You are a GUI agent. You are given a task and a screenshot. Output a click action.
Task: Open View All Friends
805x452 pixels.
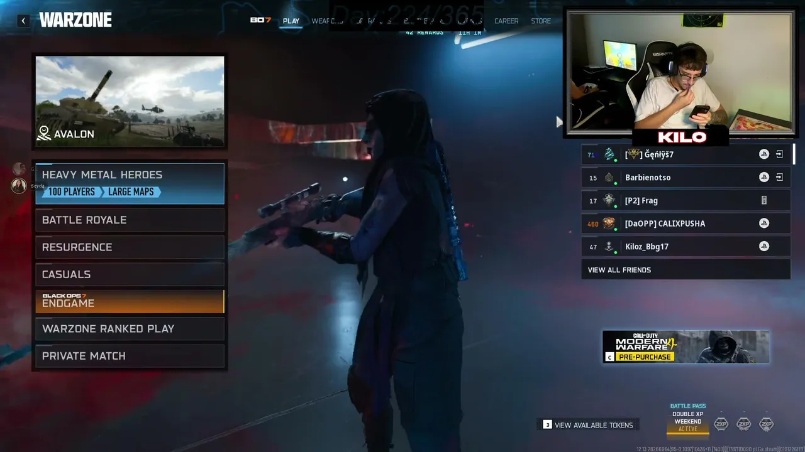tap(686, 270)
